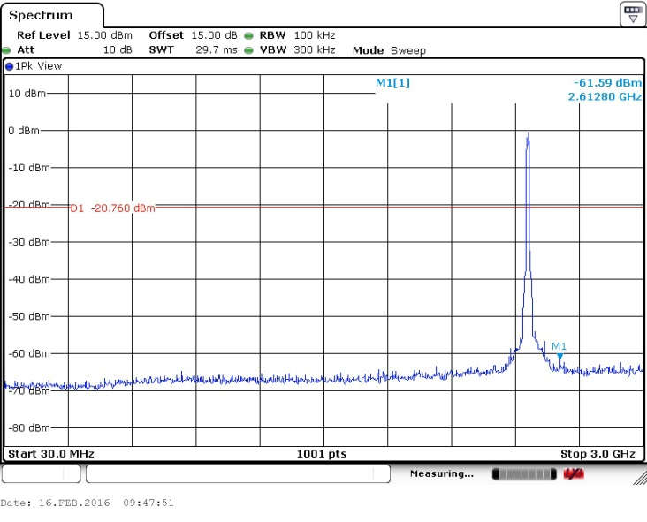Click the wide empty status field
The width and height of the screenshot is (647, 522).
238,473
